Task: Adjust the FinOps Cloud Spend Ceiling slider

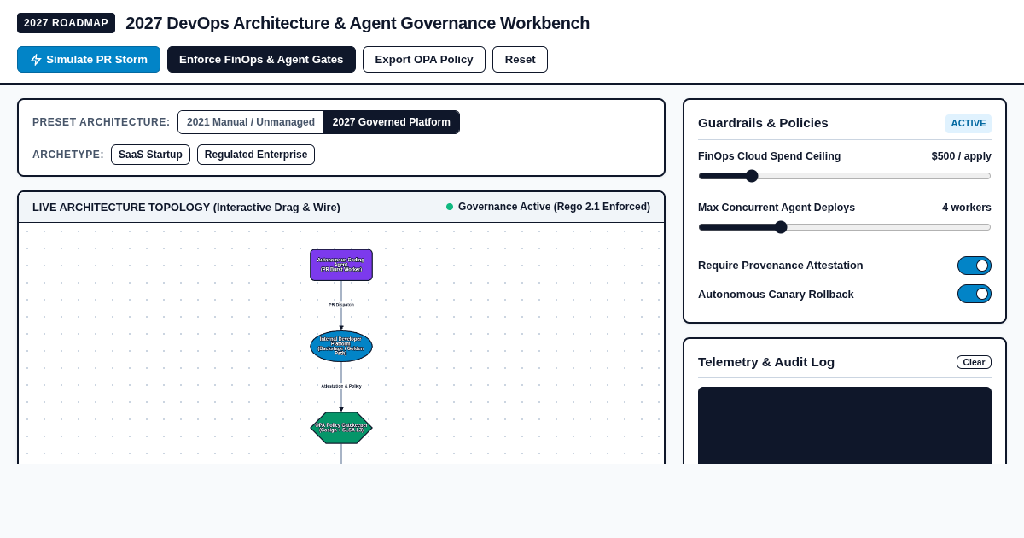Action: click(x=845, y=176)
